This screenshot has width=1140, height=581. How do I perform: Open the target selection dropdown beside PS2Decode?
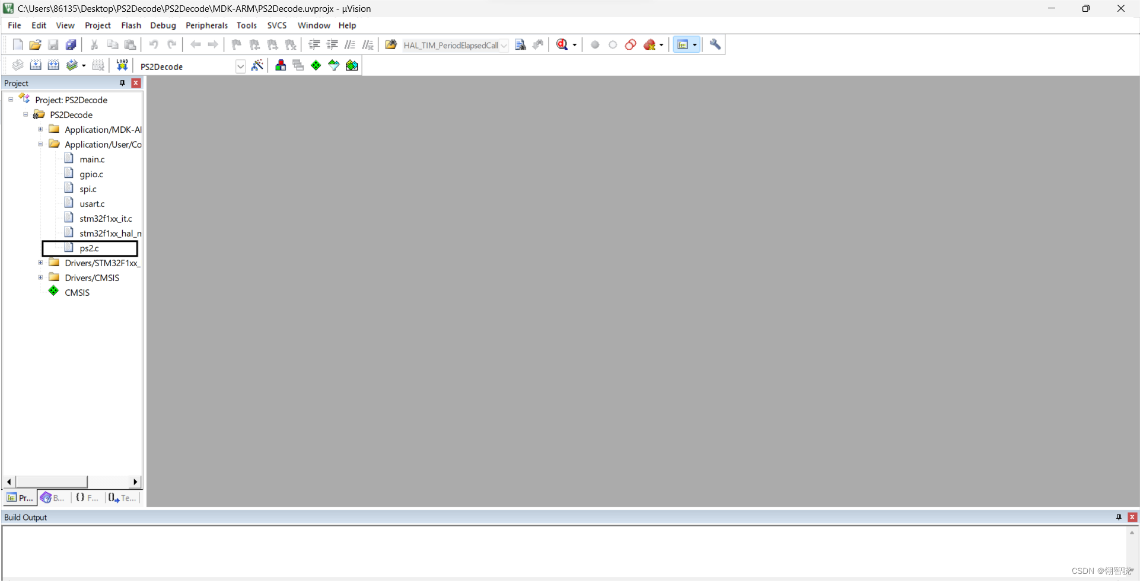coord(240,66)
